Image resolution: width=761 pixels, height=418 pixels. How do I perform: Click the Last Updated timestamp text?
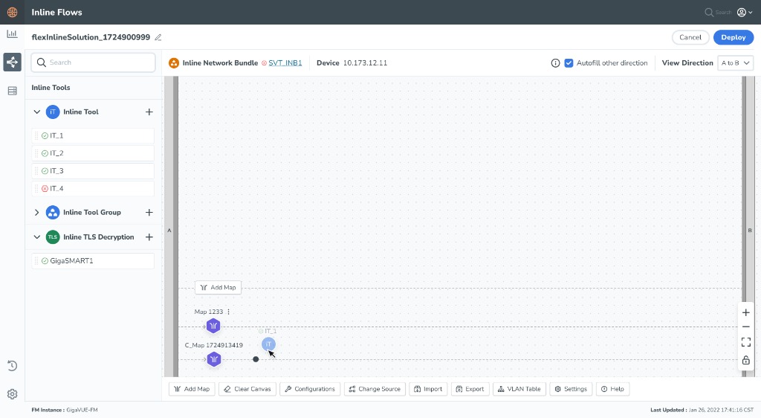[x=702, y=410]
